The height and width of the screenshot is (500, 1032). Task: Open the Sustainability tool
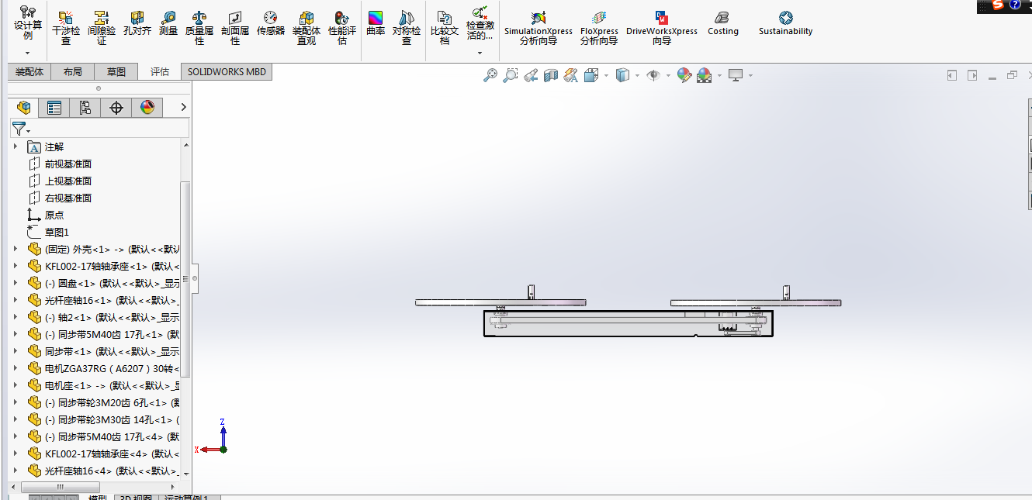786,23
